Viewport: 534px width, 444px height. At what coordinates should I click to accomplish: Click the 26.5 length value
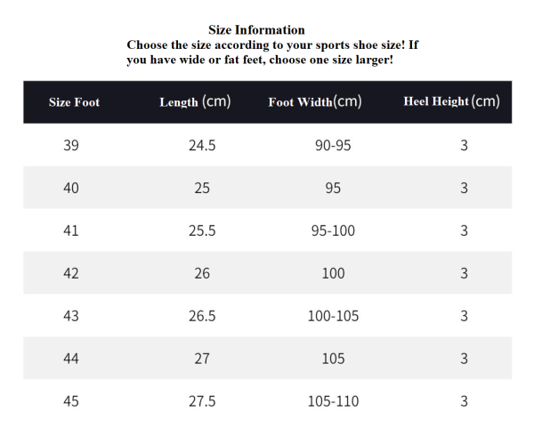click(202, 316)
